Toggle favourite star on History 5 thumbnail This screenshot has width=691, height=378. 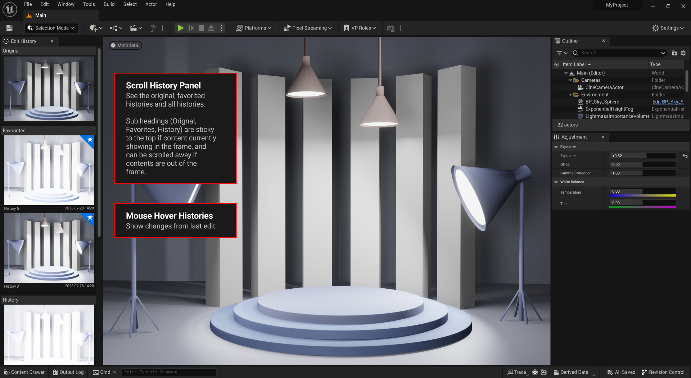pyautogui.click(x=90, y=139)
